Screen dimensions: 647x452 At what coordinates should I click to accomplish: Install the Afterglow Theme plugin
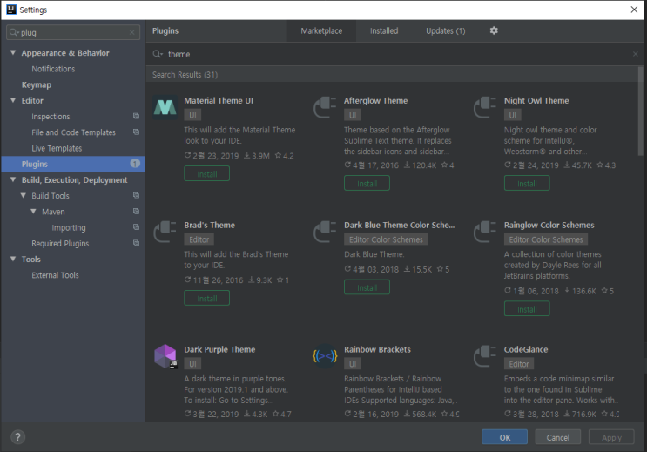pos(367,183)
